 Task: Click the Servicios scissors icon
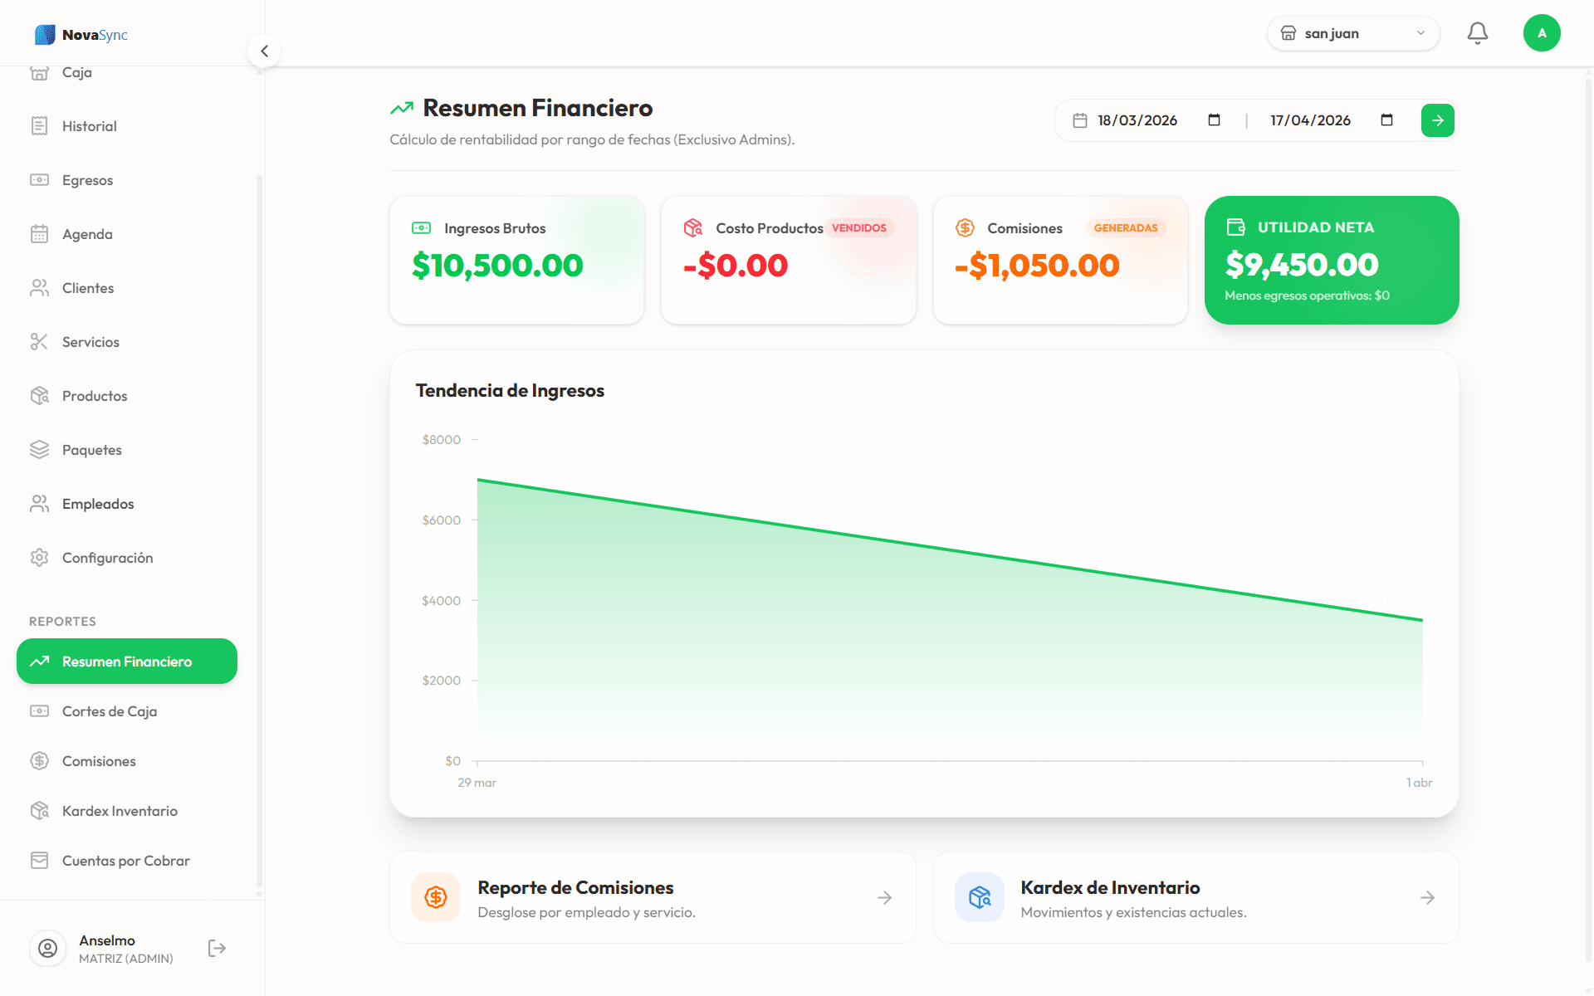(39, 342)
